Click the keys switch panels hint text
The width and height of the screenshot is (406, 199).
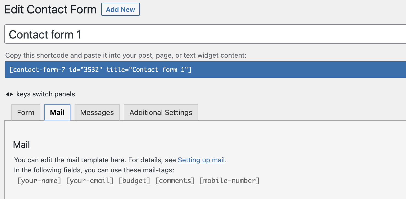coord(46,94)
